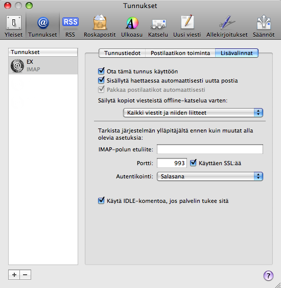Image resolution: width=281 pixels, height=288 pixels.
Task: Click the IMAP-polun etuliite text field
Action: tap(210, 149)
